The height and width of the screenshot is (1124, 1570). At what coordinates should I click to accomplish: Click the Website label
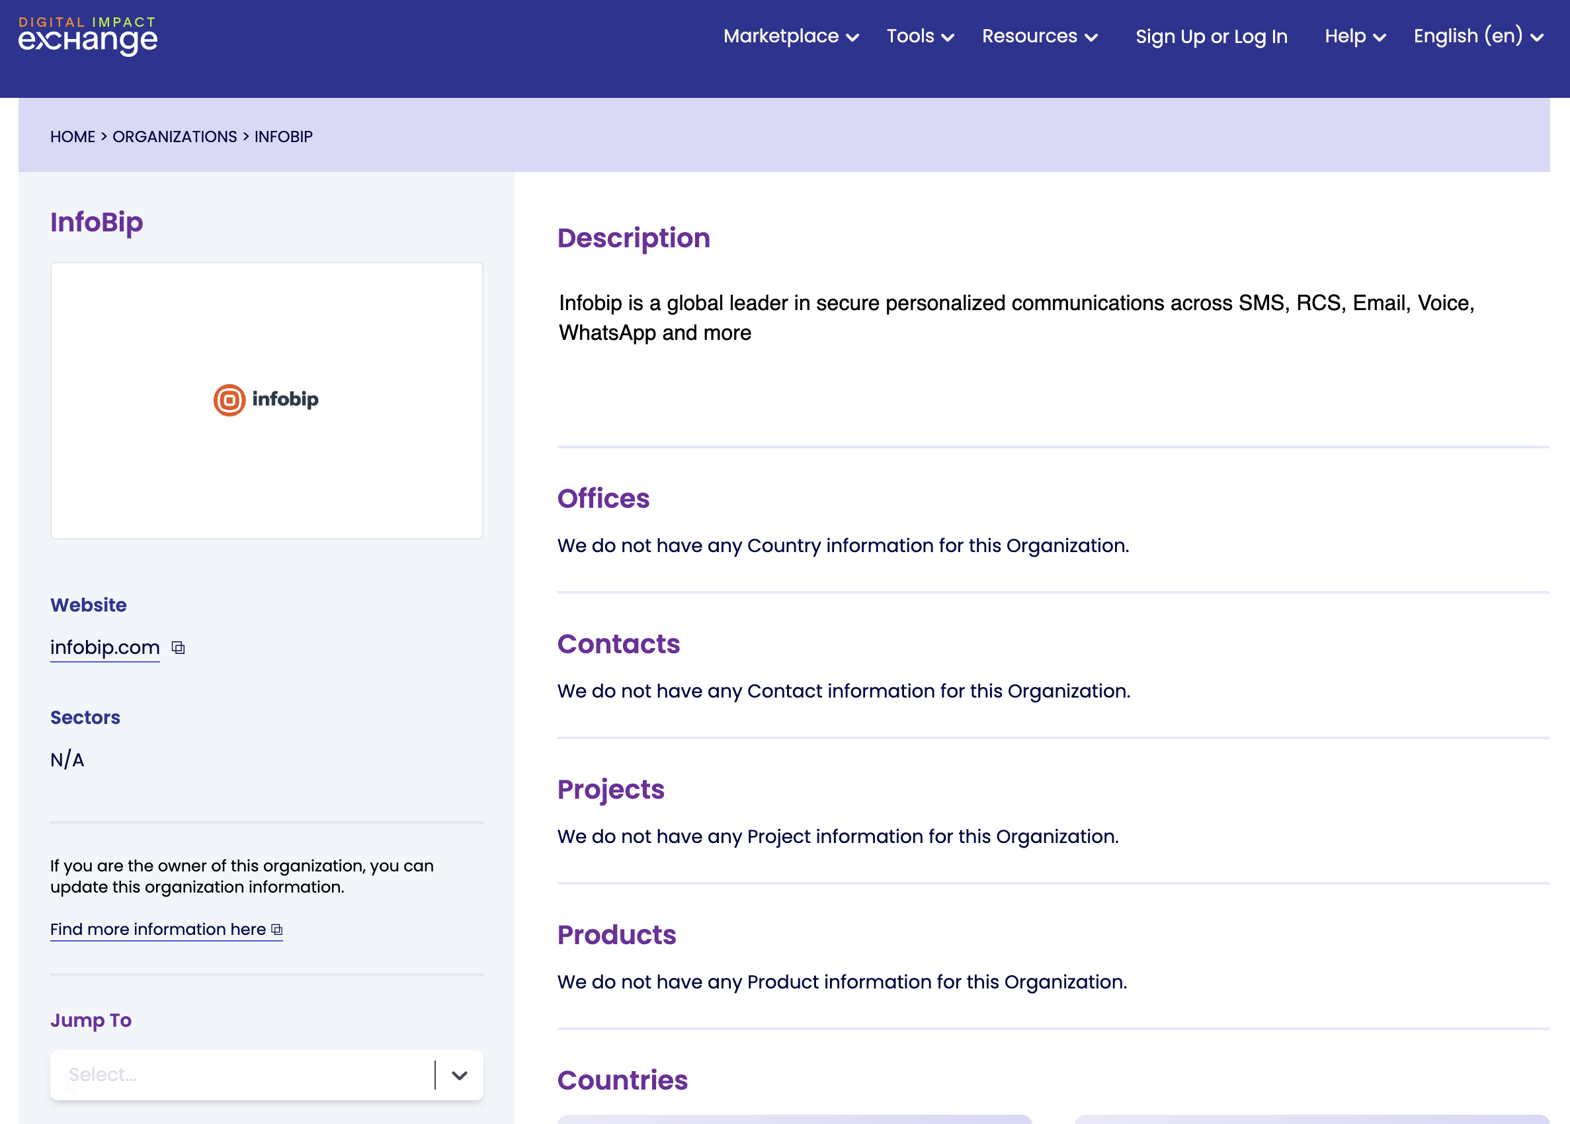pyautogui.click(x=88, y=605)
